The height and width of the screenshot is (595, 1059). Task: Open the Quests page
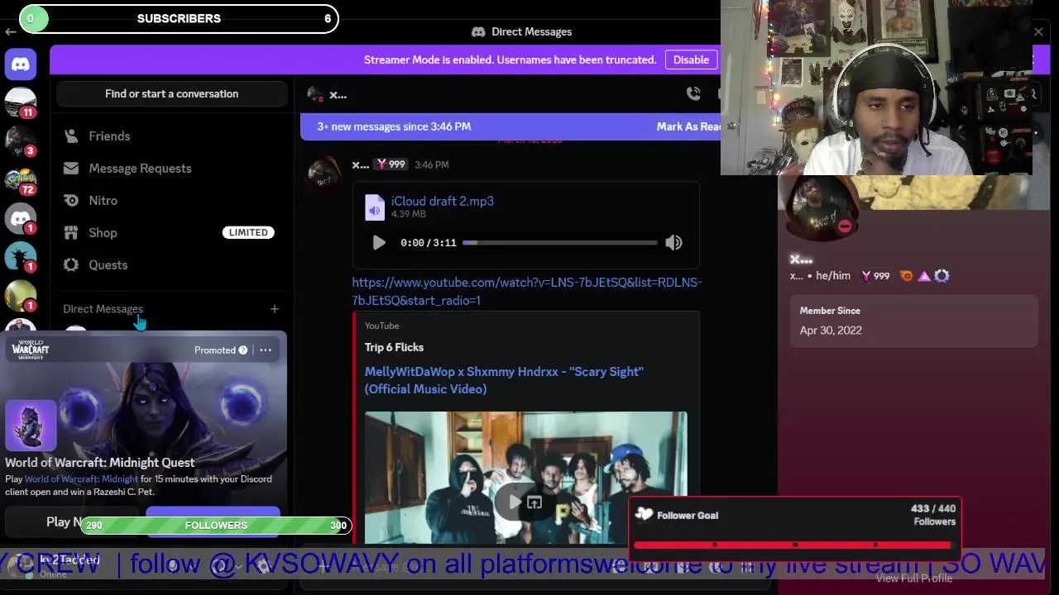point(171,264)
